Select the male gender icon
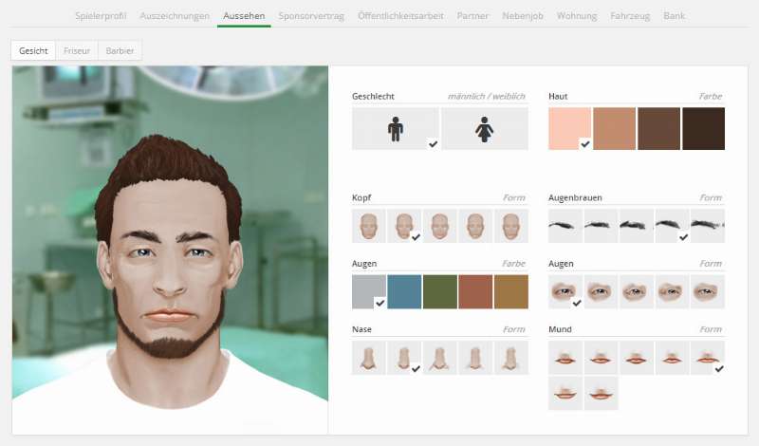759x446 pixels. coord(396,128)
